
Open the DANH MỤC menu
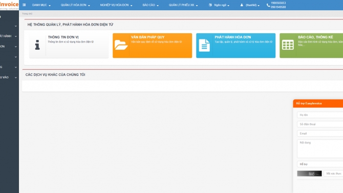click(41, 5)
